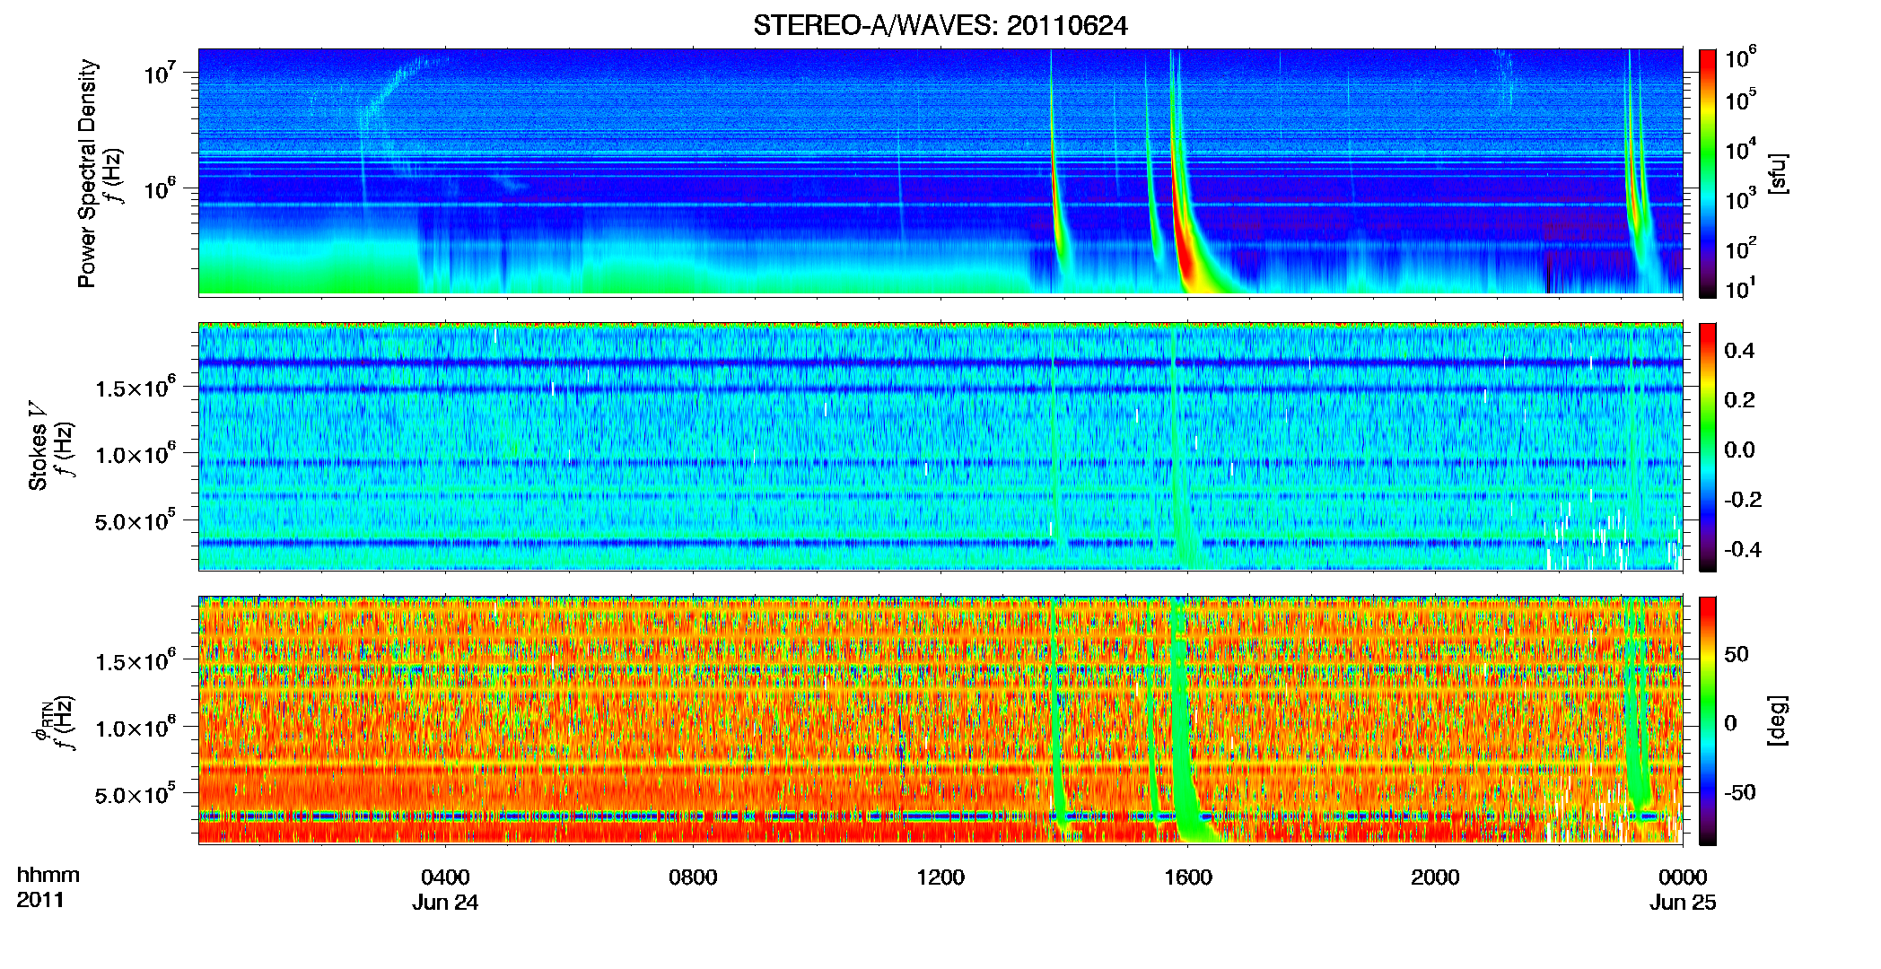Click the [sfu] color bar unit label
Screen dimensions: 1881x969
tap(1777, 173)
